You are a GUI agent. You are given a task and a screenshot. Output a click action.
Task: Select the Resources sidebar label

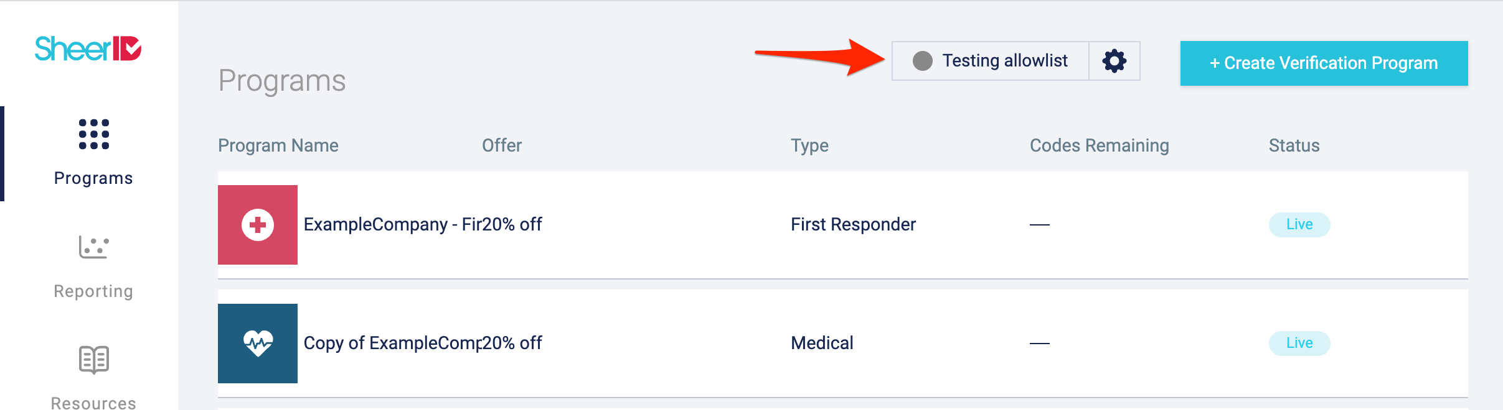pyautogui.click(x=93, y=403)
